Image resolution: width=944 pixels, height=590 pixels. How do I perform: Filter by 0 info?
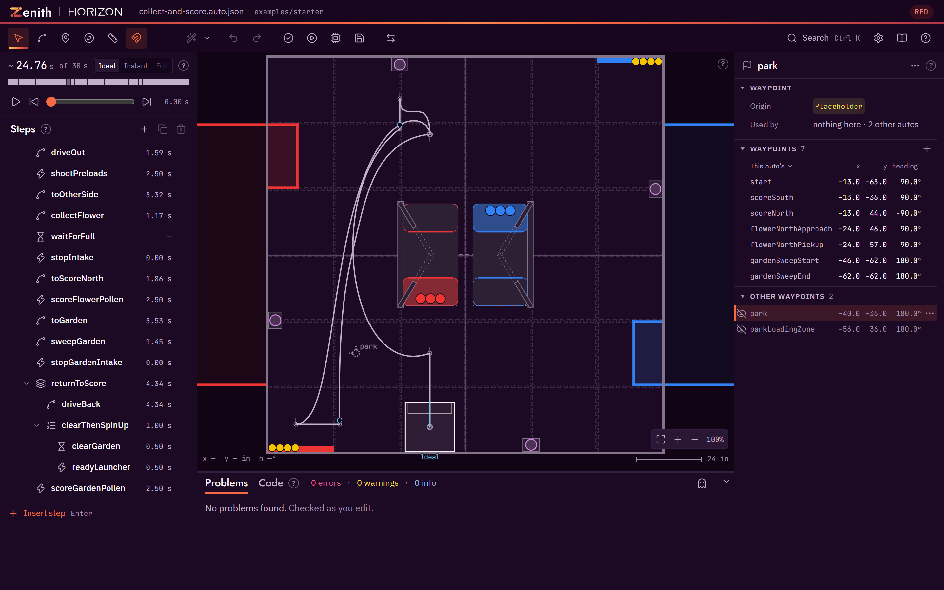[425, 483]
